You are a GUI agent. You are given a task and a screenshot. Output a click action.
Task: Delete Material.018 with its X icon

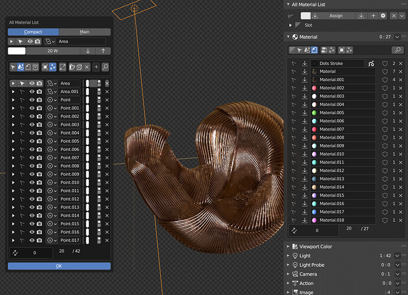point(401,220)
